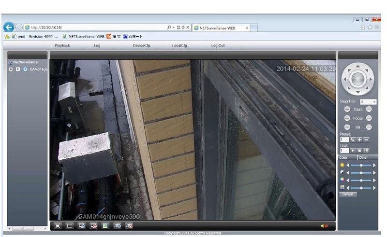Viewport: 387px width, 237px height.
Task: Pan camera down with PTZ arrow
Action: pyautogui.click(x=357, y=92)
